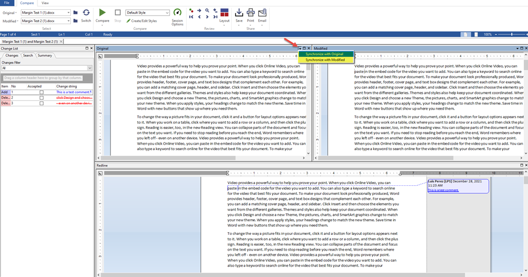Select Margin Test 1 (1) and Margin Test 2 (1) tab
This screenshot has width=528, height=277.
30,42
